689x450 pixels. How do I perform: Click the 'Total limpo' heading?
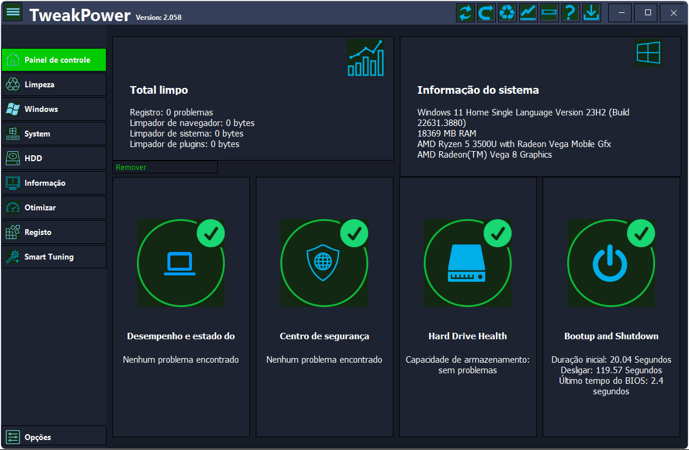click(159, 90)
